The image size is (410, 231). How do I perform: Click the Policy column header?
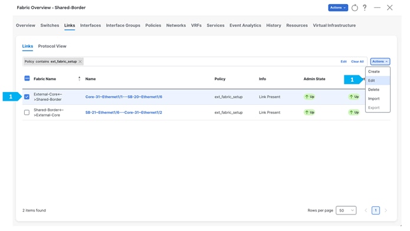point(220,78)
